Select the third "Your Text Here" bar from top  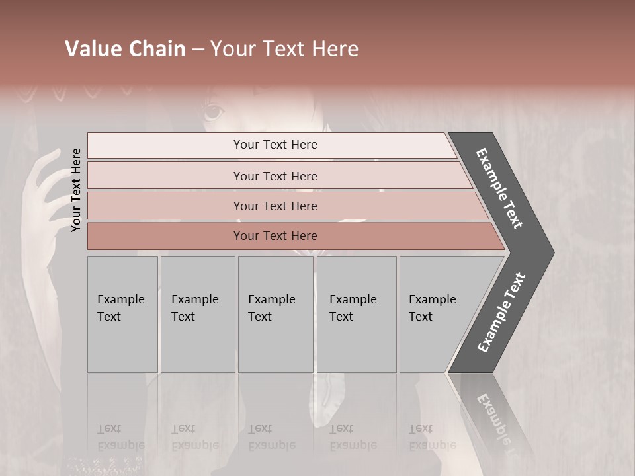point(275,206)
